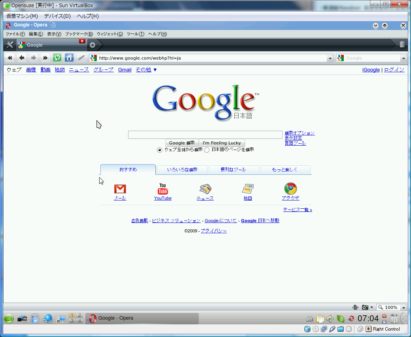
Task: Open Opera ウィジェット(G) menu
Action: pyautogui.click(x=110, y=34)
